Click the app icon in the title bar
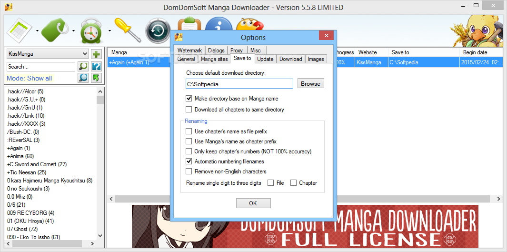This screenshot has height=252, width=507. pos(9,7)
